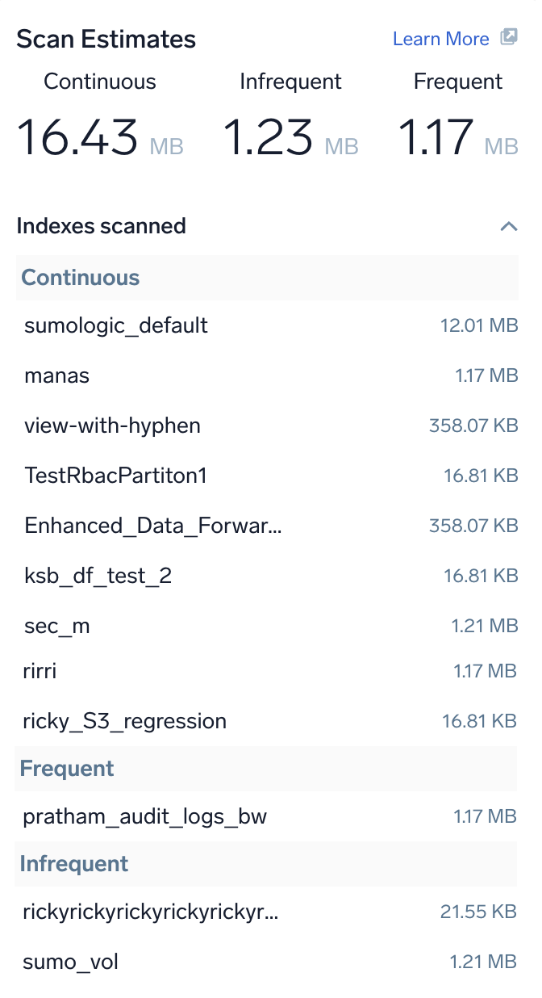Select the ksb_df_test_2 index
This screenshot has width=542, height=998.
point(98,576)
